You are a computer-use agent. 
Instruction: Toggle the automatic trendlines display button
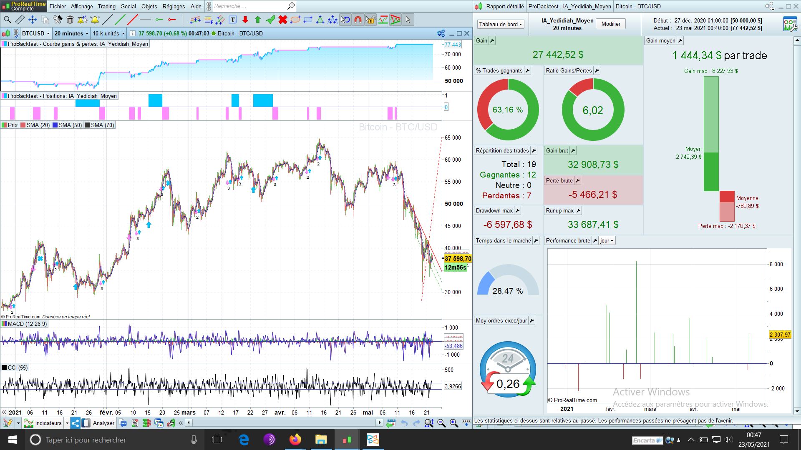[x=395, y=20]
